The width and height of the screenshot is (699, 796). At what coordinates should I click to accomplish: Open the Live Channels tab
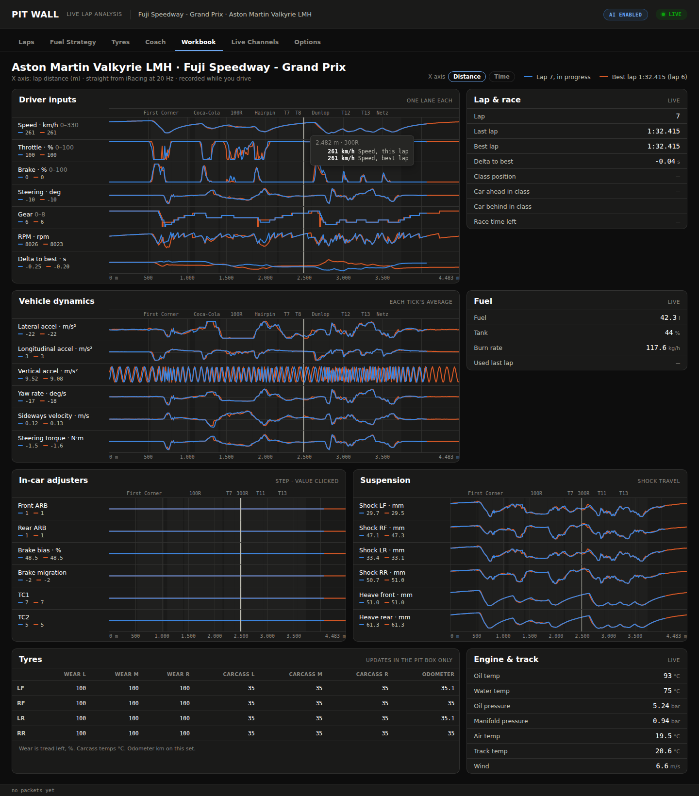[x=255, y=42]
